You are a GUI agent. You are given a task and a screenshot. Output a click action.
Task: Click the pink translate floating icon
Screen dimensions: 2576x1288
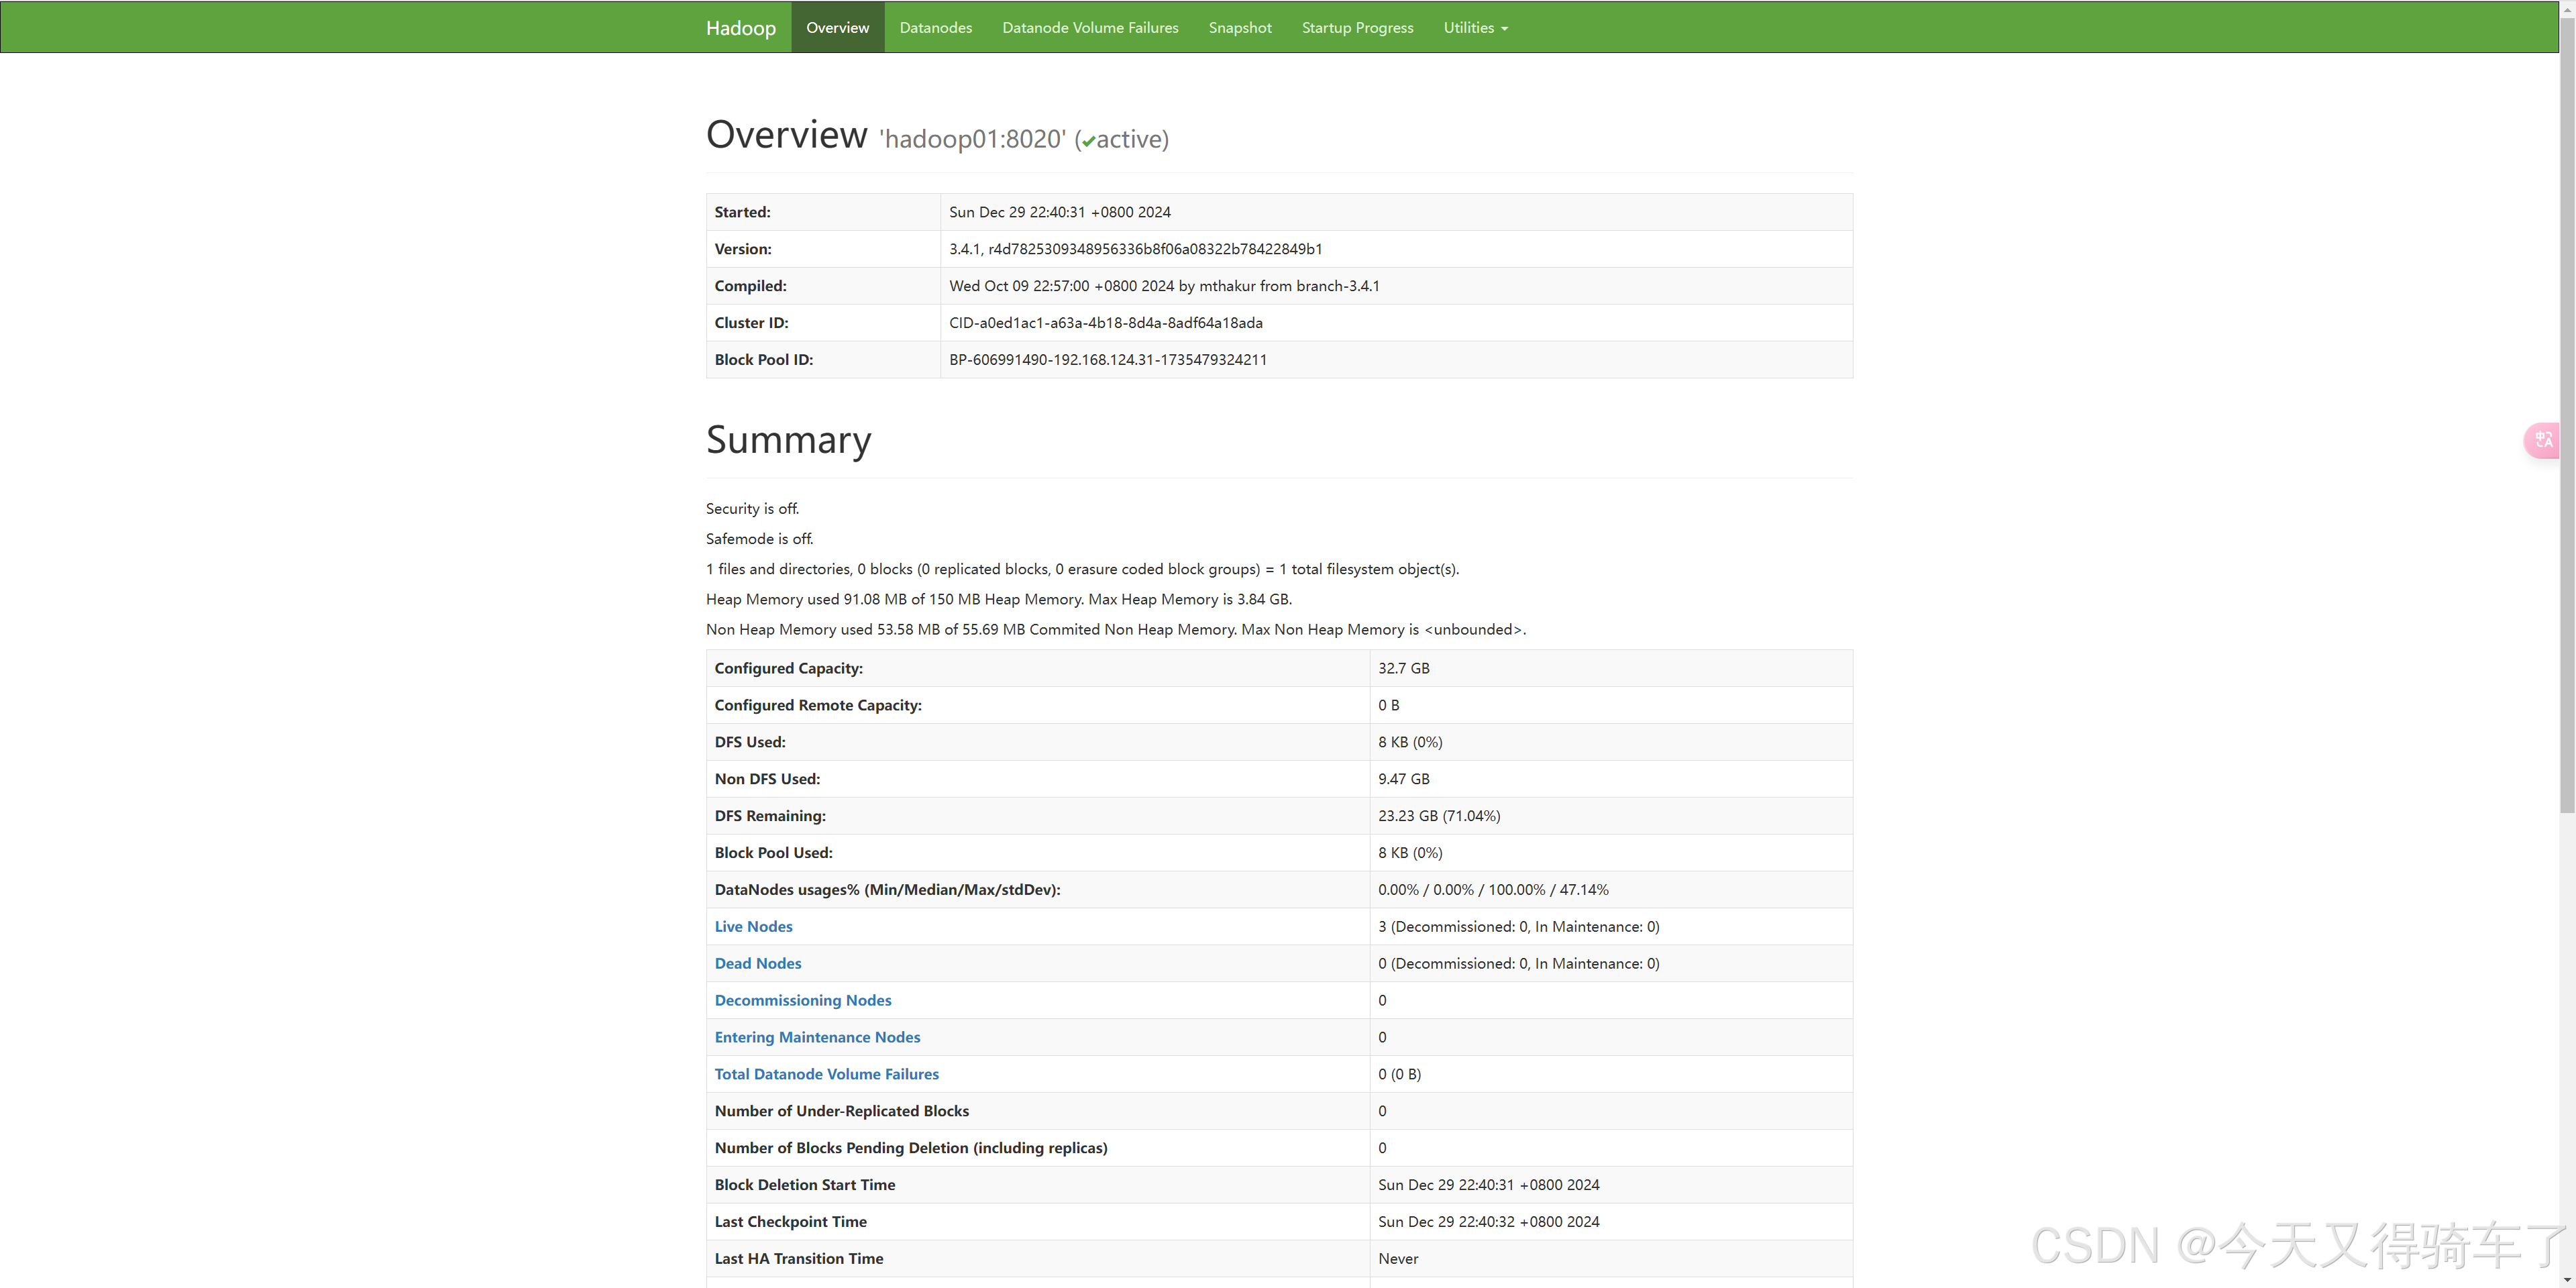tap(2544, 440)
